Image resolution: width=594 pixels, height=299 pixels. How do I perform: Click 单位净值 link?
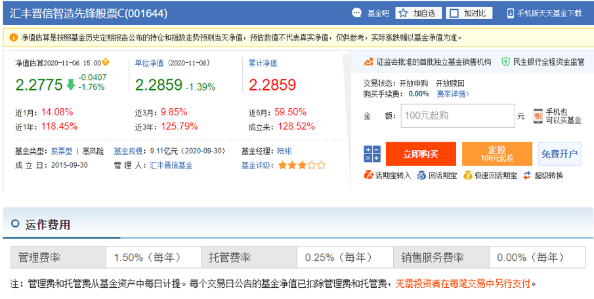(x=149, y=63)
